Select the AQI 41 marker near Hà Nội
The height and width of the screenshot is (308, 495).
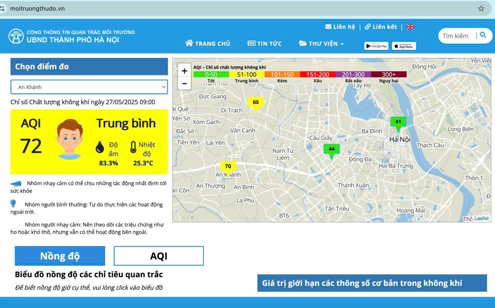tap(398, 122)
